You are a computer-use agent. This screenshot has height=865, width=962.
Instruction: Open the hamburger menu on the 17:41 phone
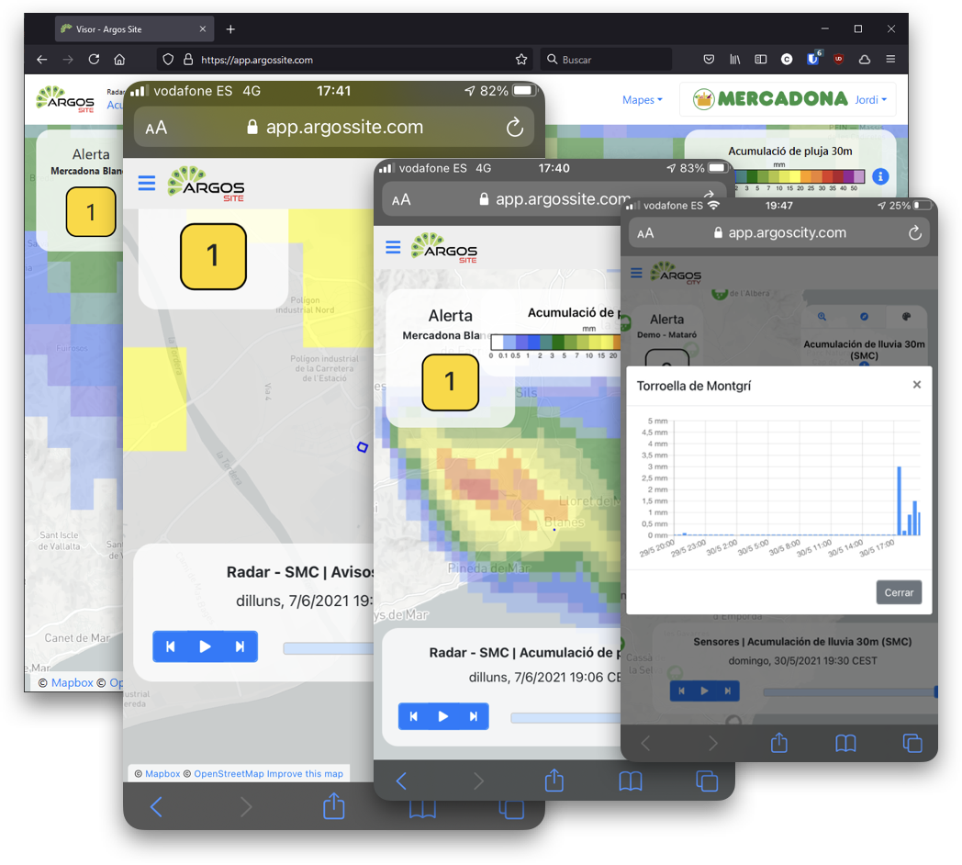tap(147, 183)
